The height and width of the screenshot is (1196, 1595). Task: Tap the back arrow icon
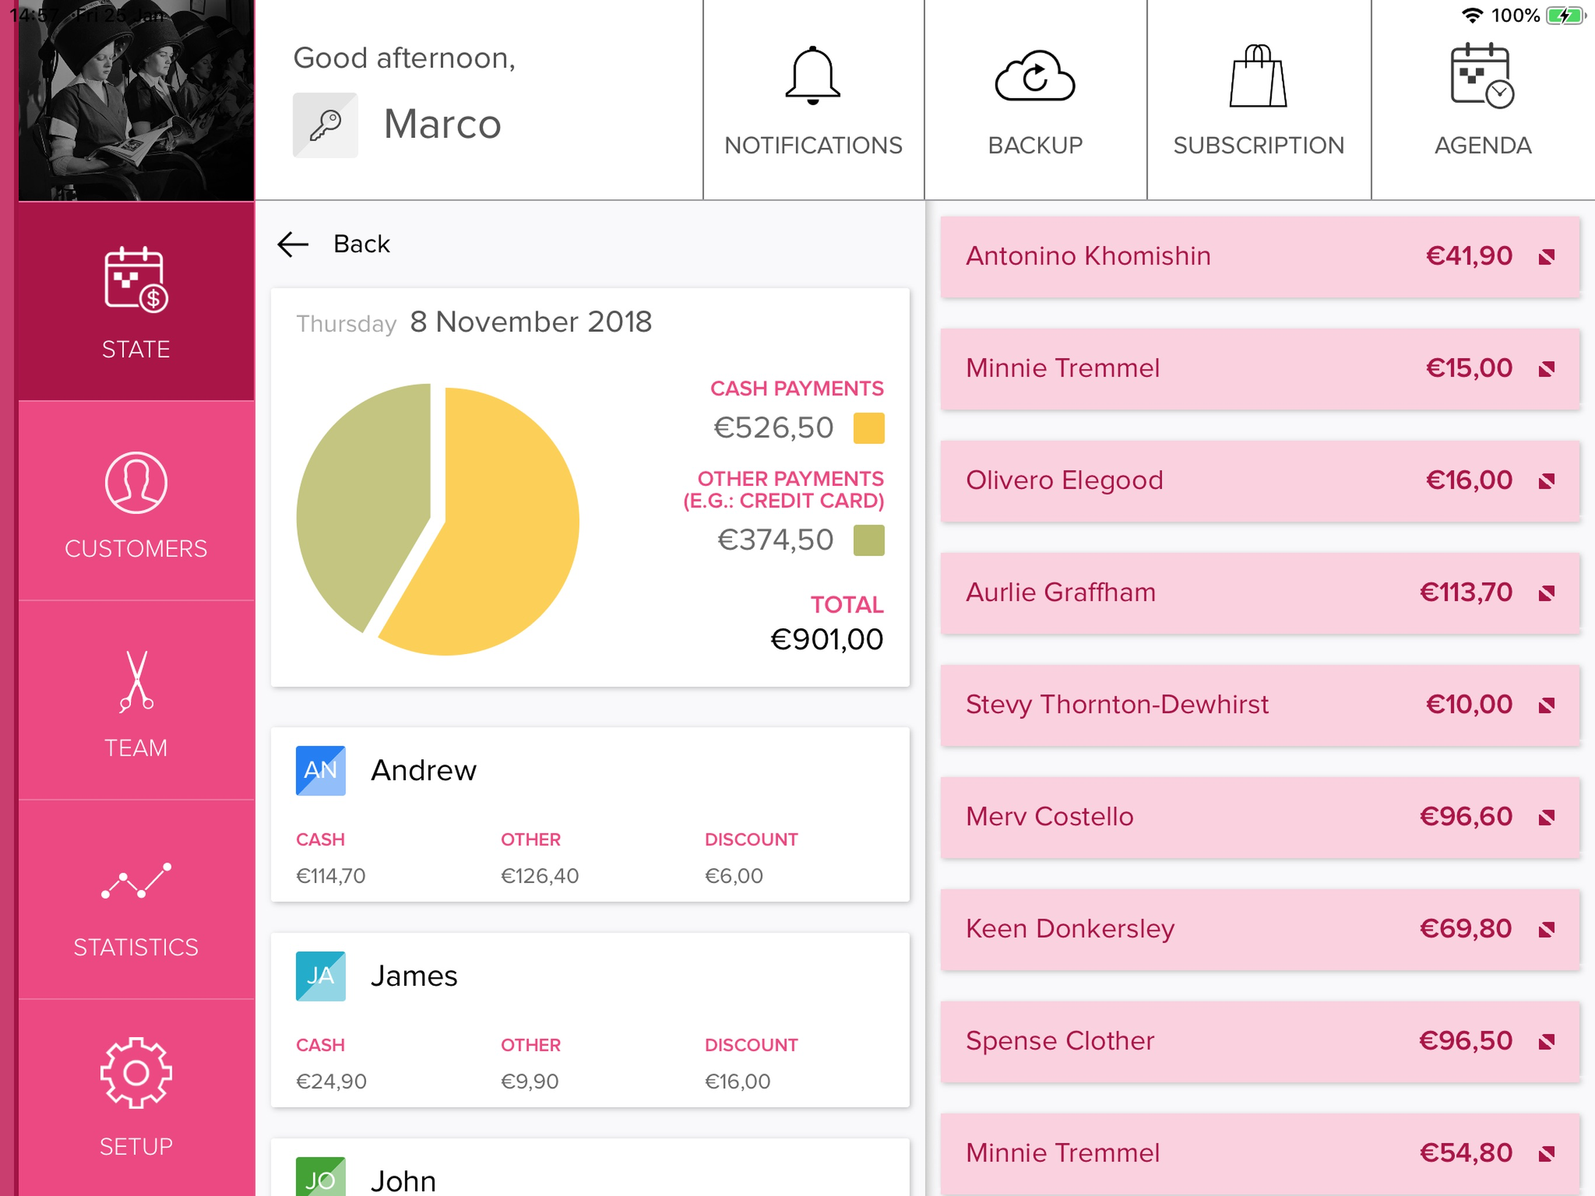click(292, 245)
